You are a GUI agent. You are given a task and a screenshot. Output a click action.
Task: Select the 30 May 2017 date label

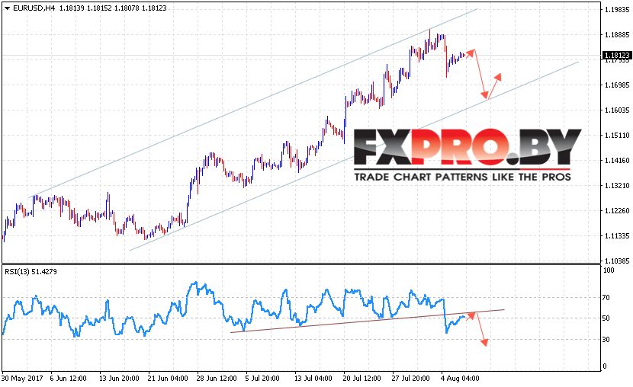[x=22, y=379]
